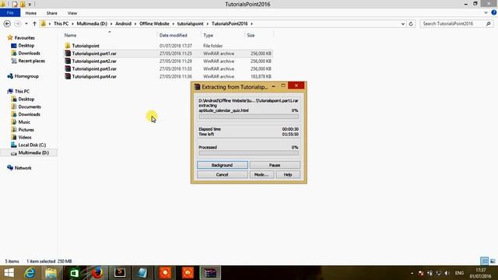Image resolution: width=498 pixels, height=280 pixels.
Task: Launch Internet Explorer from taskbar
Action: (x=30, y=273)
